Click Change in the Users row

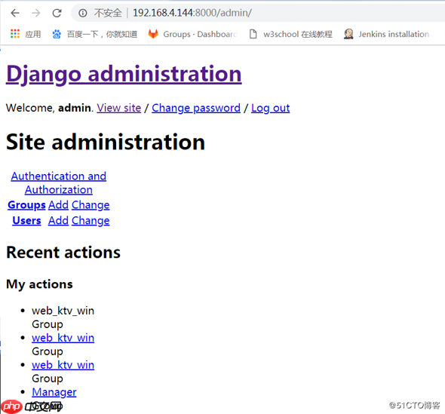(x=91, y=220)
